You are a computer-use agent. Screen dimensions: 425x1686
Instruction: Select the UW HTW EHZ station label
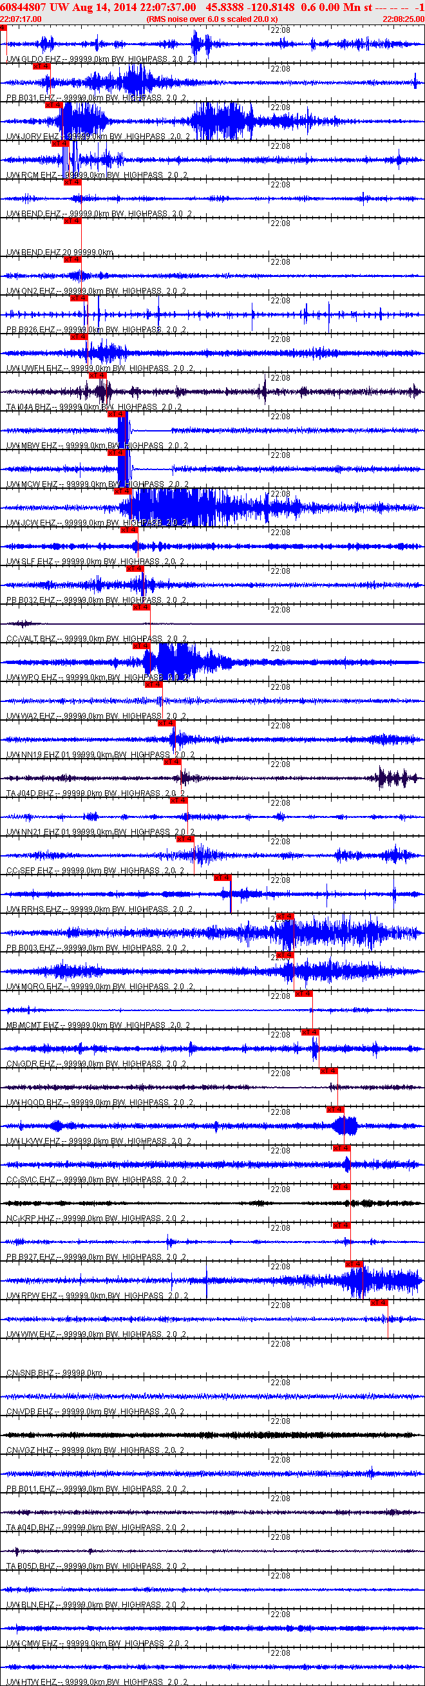coord(97,1681)
